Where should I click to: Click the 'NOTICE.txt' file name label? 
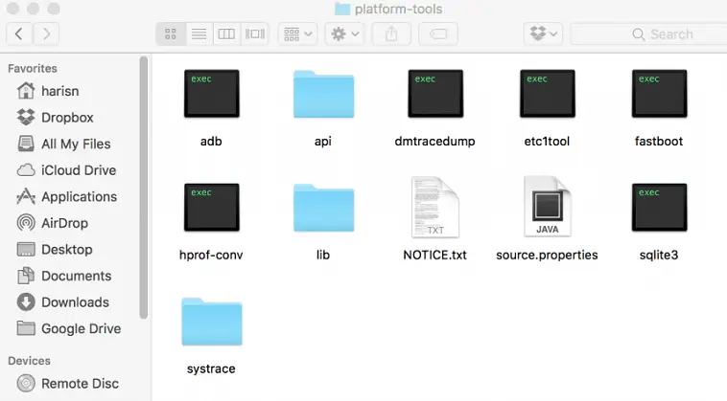point(434,255)
